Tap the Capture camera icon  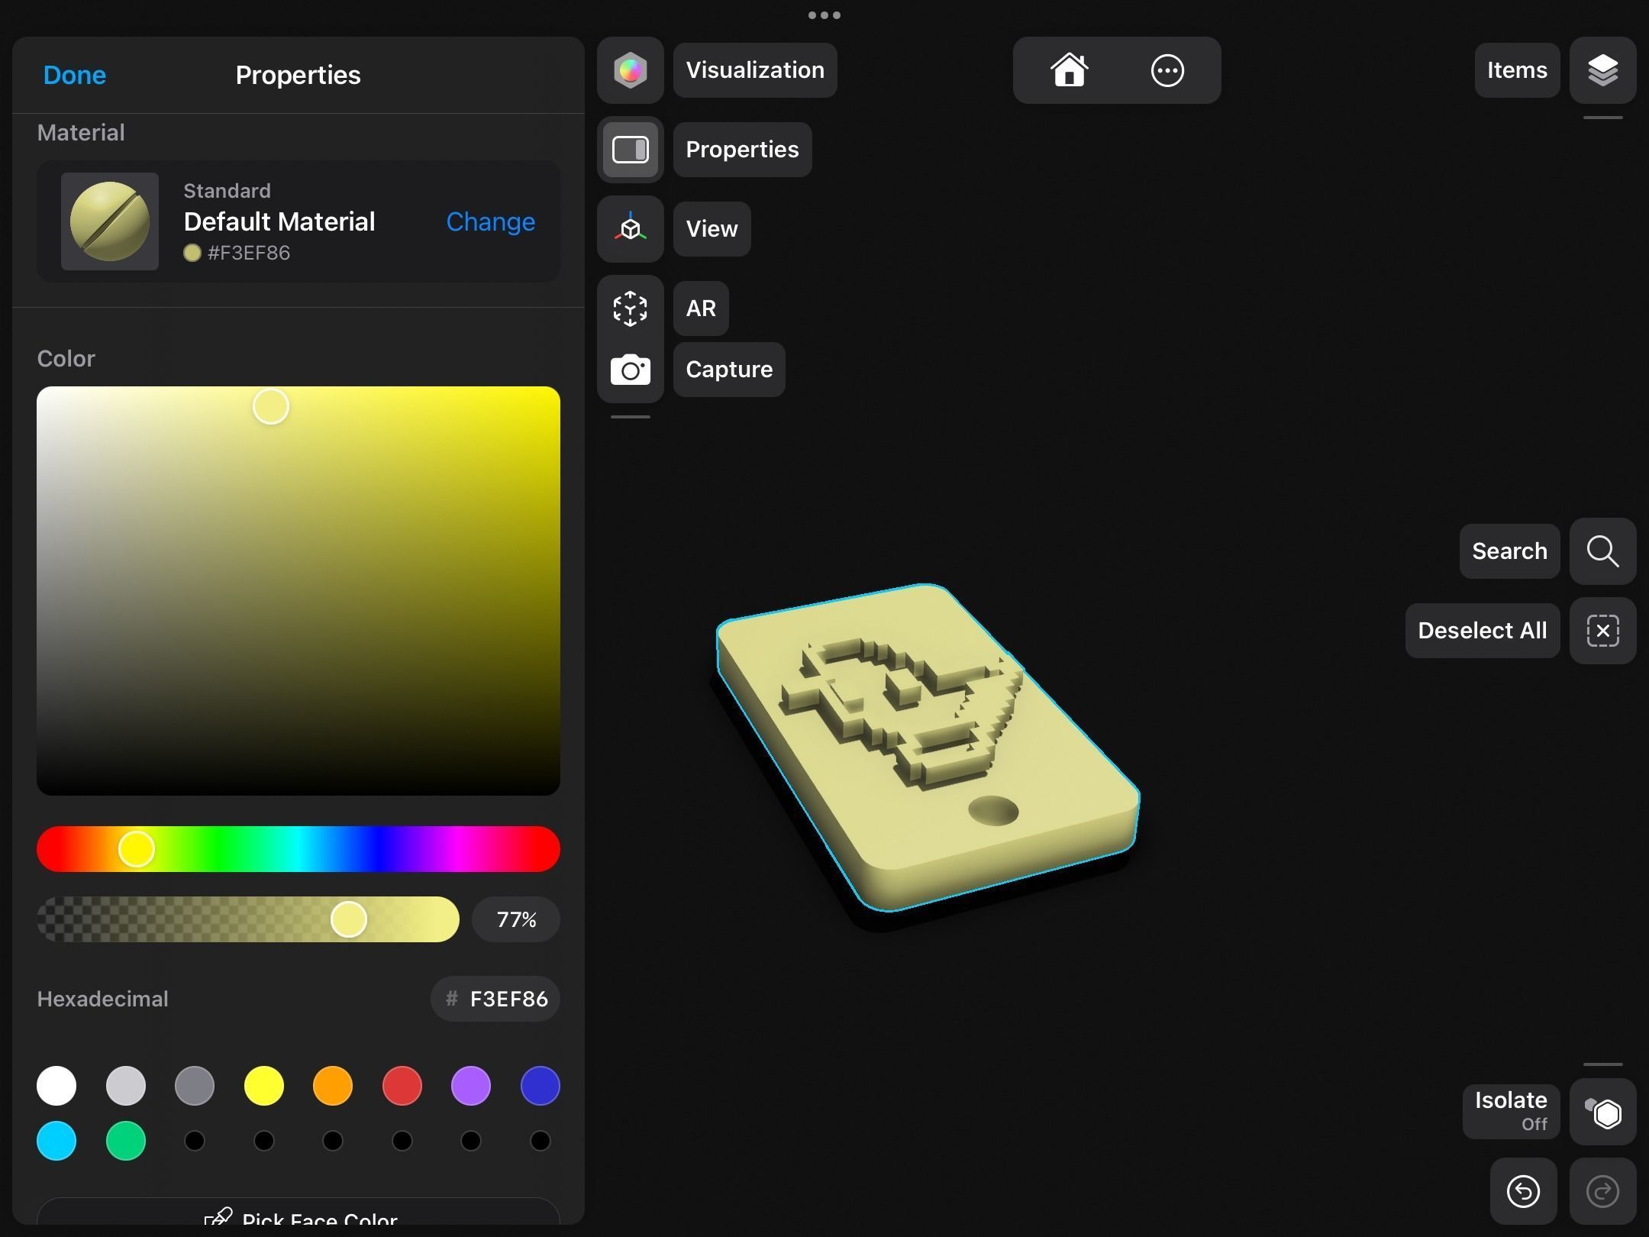tap(630, 370)
